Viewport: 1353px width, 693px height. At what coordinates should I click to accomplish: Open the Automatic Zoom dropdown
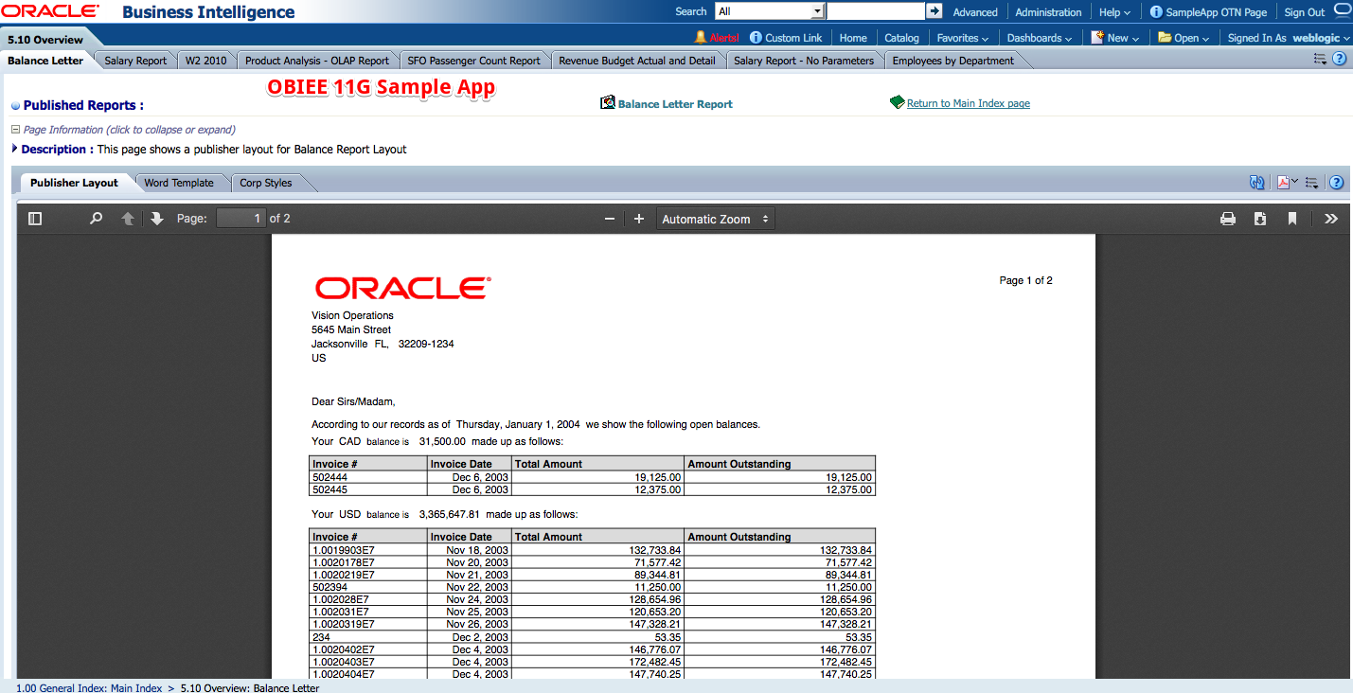tap(715, 218)
